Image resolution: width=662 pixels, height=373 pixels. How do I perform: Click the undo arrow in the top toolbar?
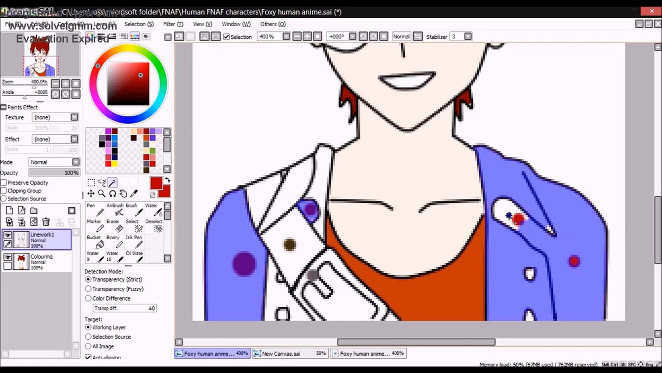[x=179, y=36]
